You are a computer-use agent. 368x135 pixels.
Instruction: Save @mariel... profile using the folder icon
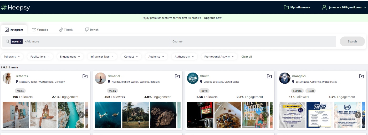[177, 76]
